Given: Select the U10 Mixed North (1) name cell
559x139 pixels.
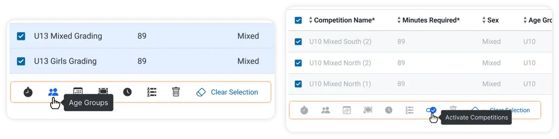Looking at the screenshot, I should [x=340, y=84].
